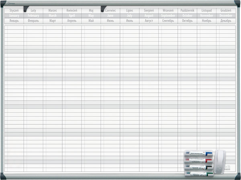Select the "December" label
This screenshot has height=180, width=241.
(226, 16)
